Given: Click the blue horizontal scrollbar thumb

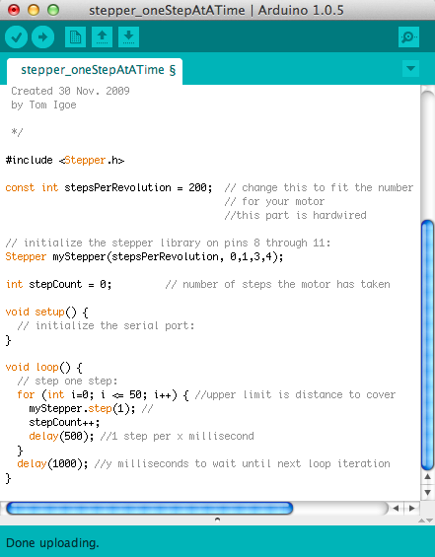Looking at the screenshot, I should tap(149, 509).
